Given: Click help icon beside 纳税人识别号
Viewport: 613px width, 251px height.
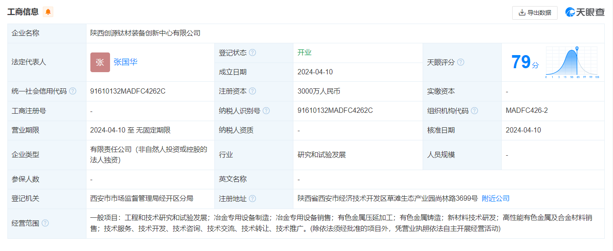Looking at the screenshot, I should coord(266,111).
